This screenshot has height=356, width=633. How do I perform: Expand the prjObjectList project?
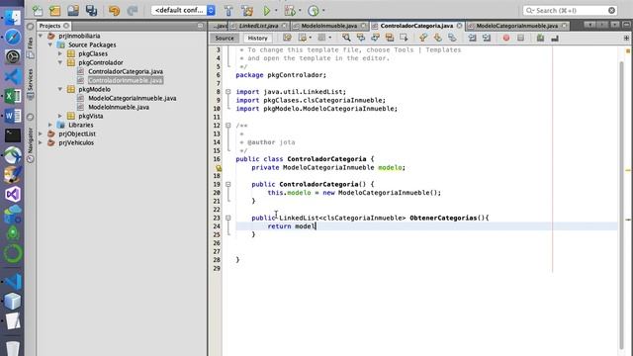pyautogui.click(x=41, y=133)
